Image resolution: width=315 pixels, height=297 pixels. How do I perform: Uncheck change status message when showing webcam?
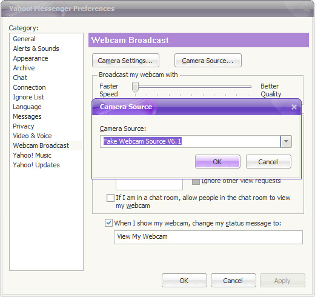pyautogui.click(x=108, y=223)
